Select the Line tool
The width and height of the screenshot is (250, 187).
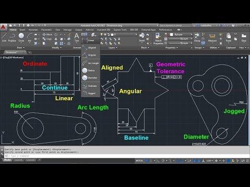point(4,37)
